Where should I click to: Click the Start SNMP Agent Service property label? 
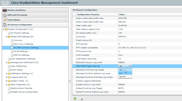click(88, 66)
